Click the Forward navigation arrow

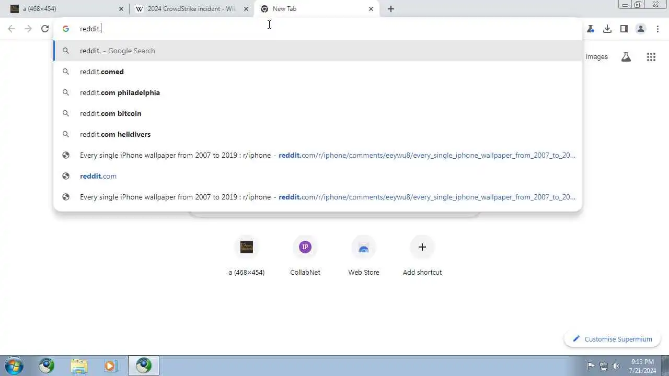click(28, 29)
